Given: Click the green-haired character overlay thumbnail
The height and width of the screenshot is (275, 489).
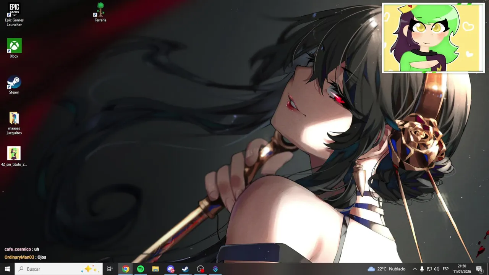Looking at the screenshot, I should click(433, 38).
